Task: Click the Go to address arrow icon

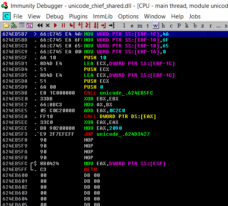Action: [x=112, y=26]
